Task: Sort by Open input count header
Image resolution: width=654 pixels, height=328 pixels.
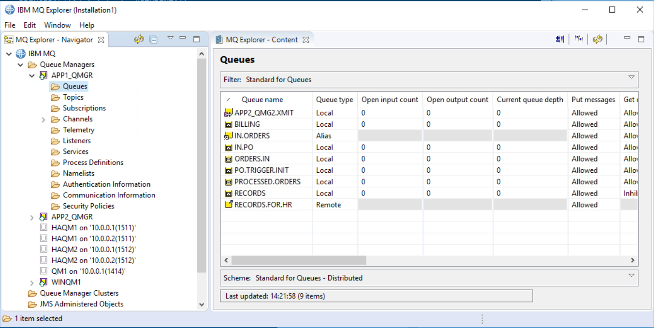Action: (x=390, y=100)
